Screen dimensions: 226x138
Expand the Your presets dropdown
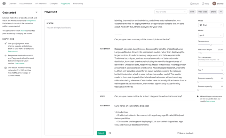pyautogui.click(x=171, y=12)
